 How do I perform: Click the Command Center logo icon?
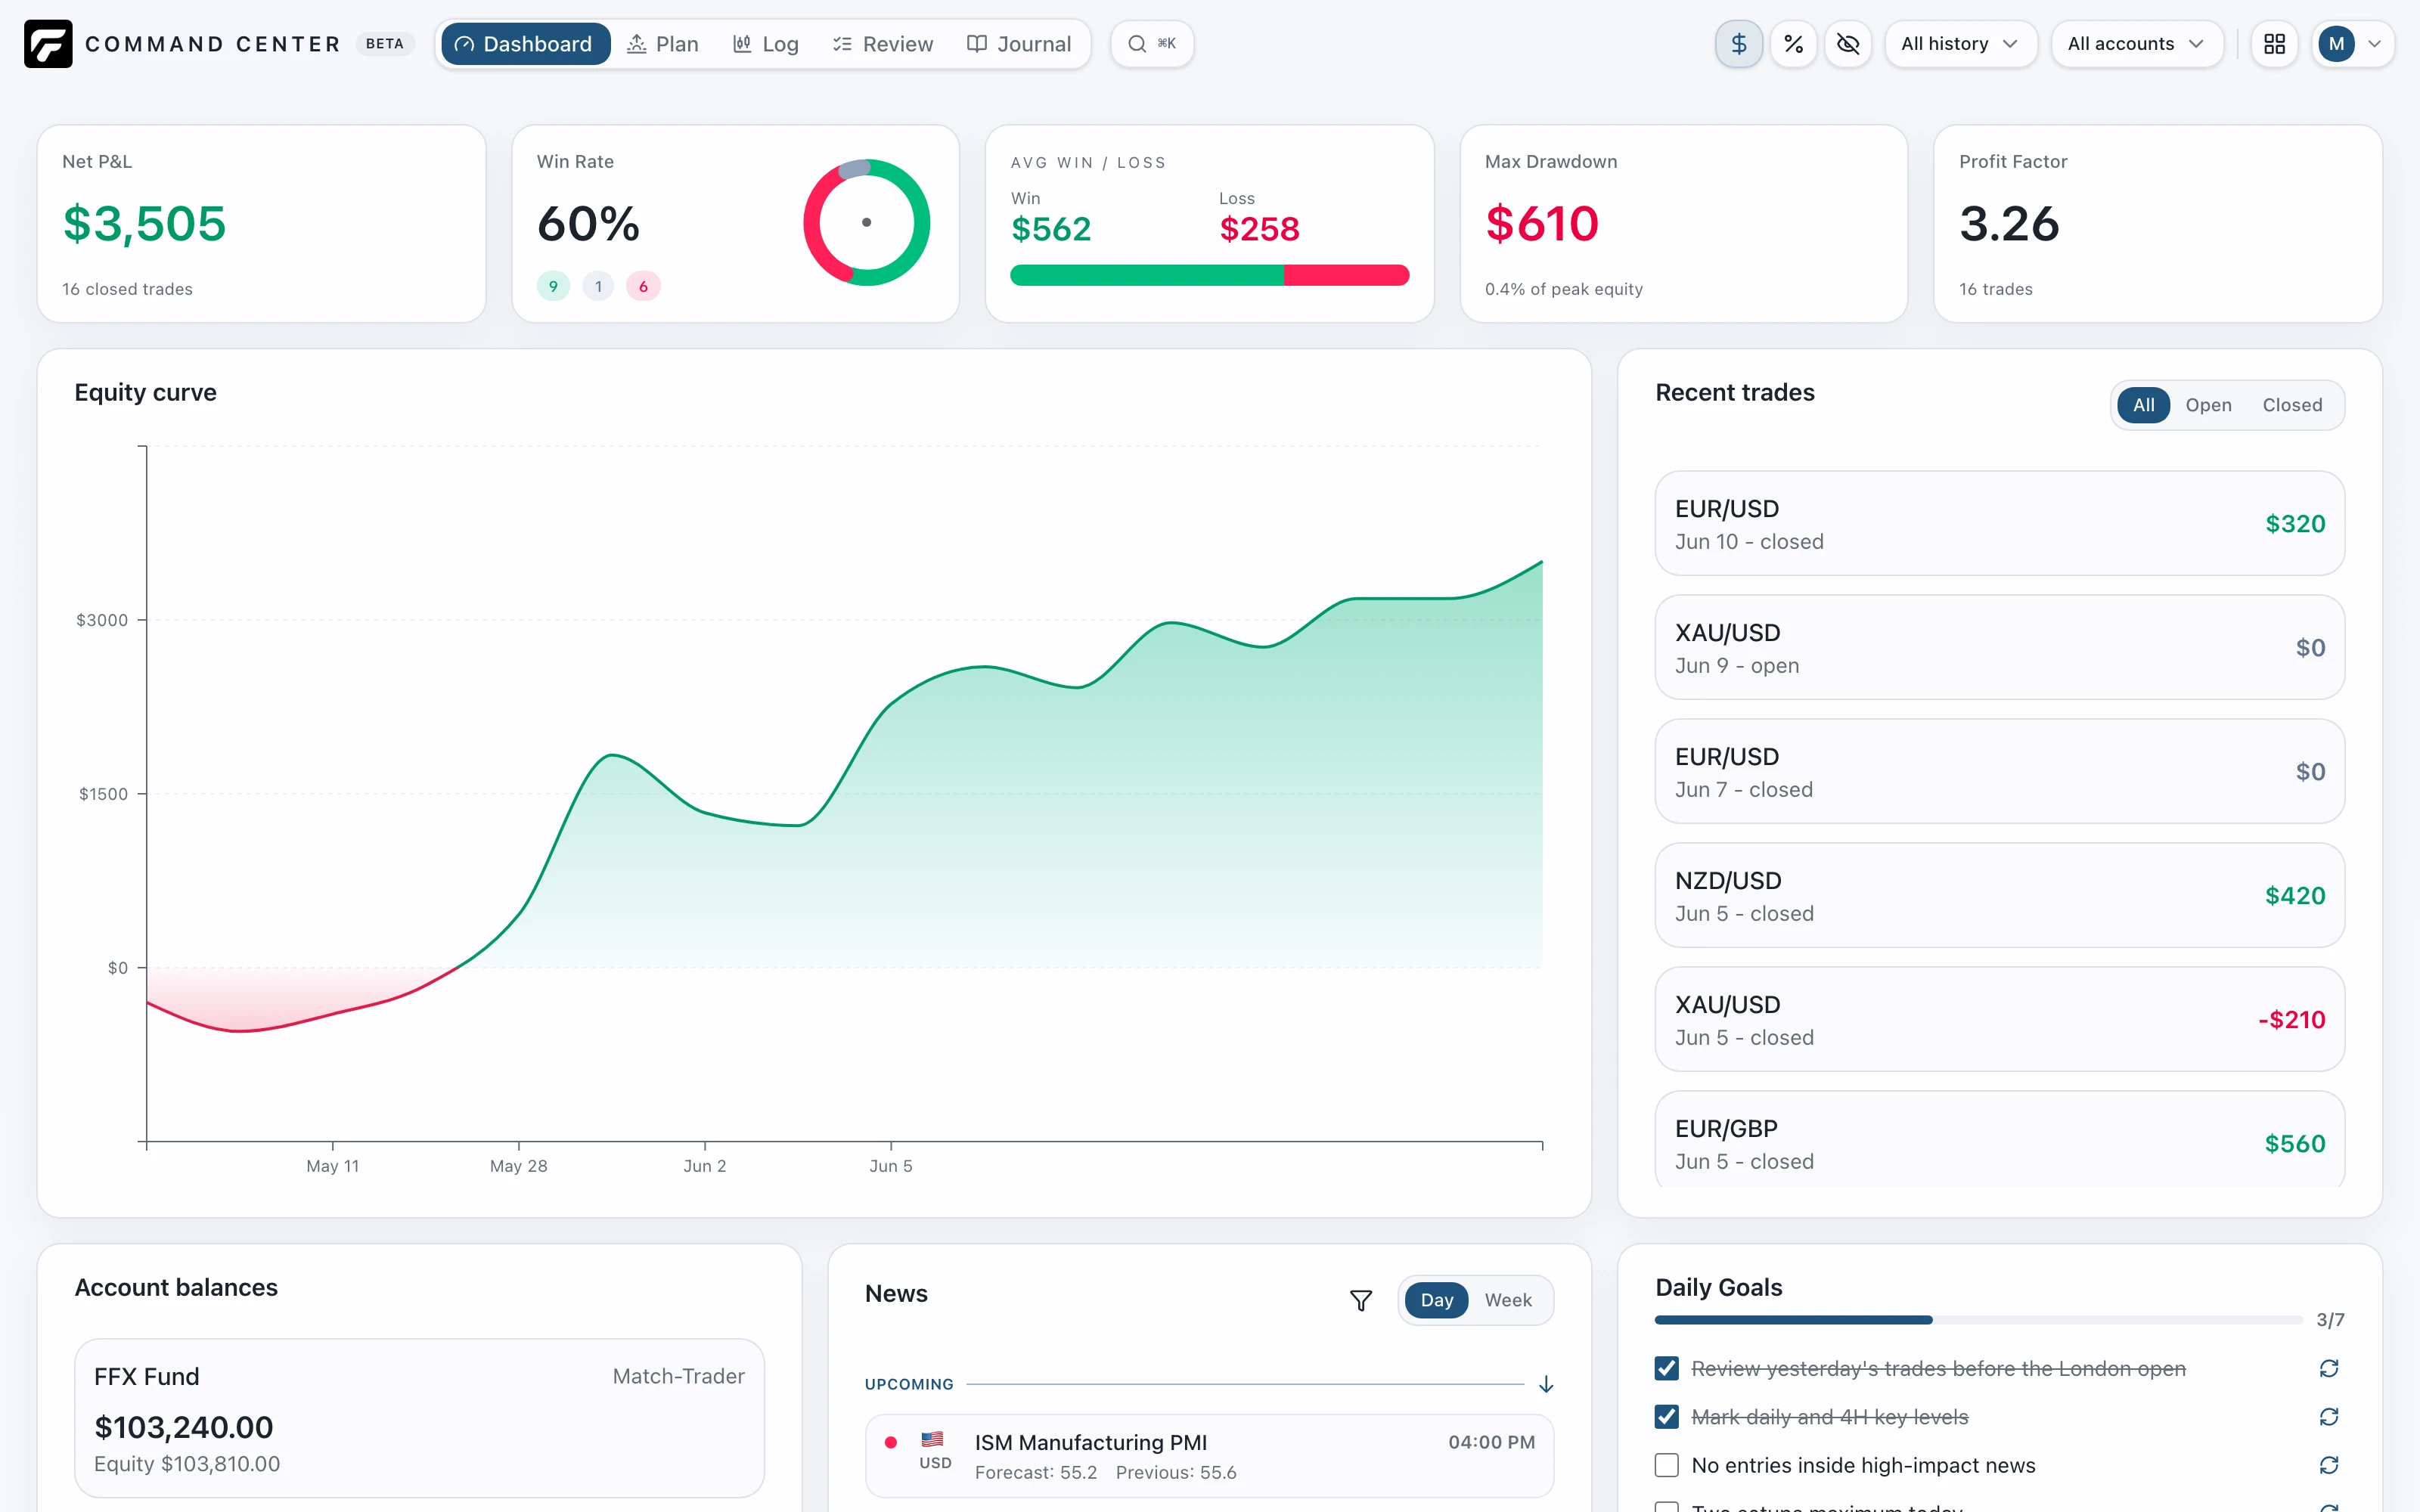(x=48, y=44)
